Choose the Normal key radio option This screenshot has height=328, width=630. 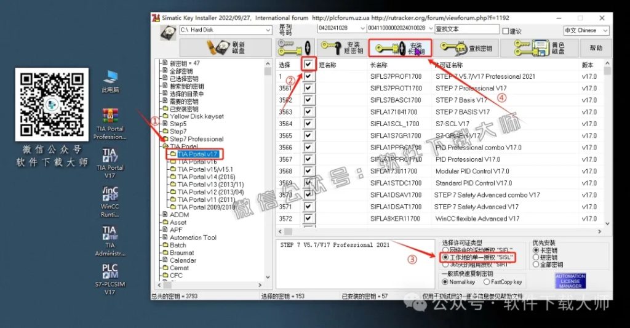(445, 282)
